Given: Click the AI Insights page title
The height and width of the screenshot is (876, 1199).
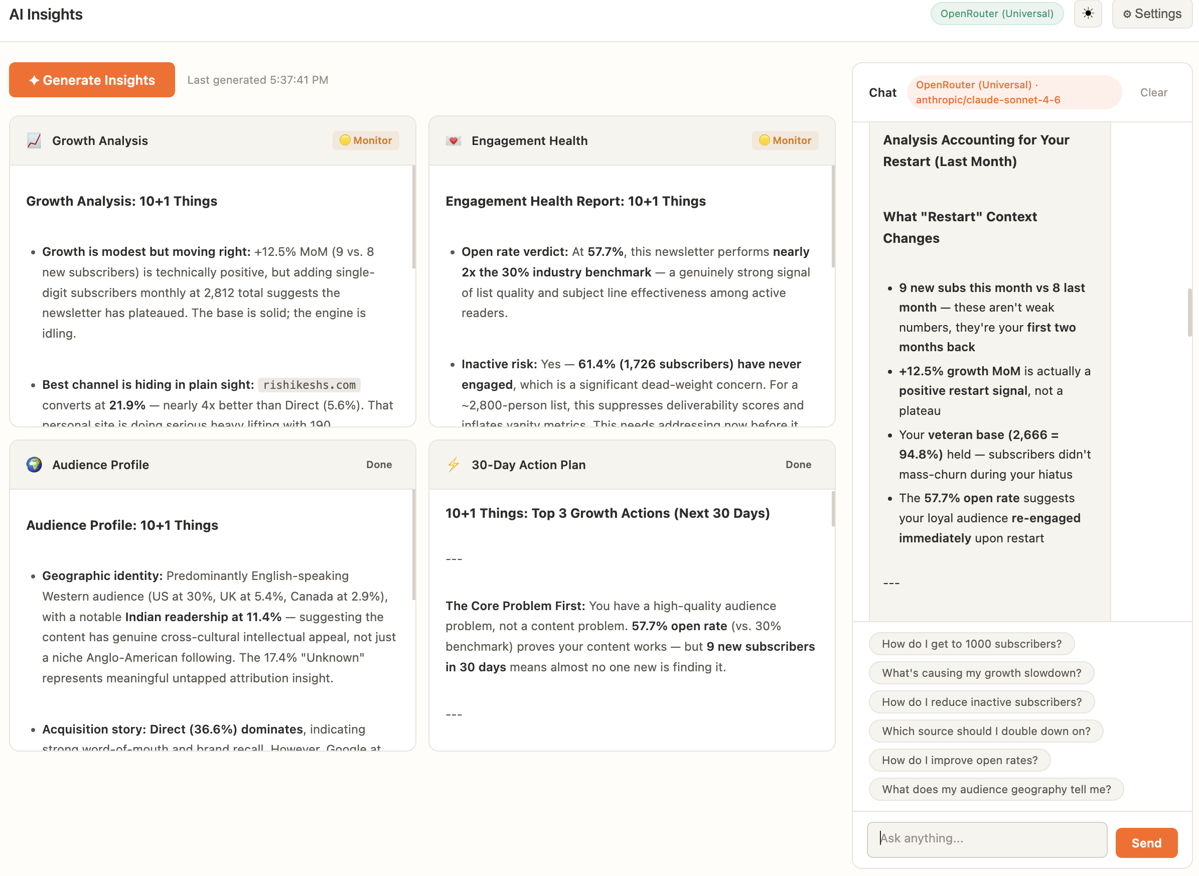Looking at the screenshot, I should (x=46, y=15).
